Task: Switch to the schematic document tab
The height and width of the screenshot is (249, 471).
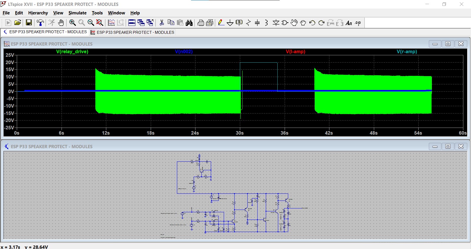Action: tap(45, 32)
